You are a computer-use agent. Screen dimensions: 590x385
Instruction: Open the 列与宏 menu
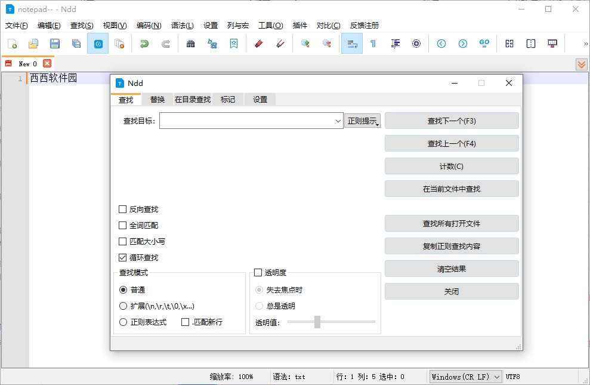click(238, 26)
